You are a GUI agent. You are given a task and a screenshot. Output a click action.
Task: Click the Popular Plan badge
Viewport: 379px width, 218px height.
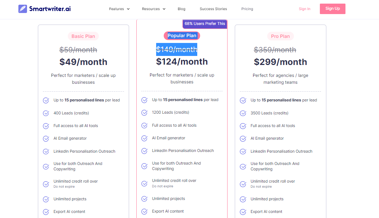182,36
